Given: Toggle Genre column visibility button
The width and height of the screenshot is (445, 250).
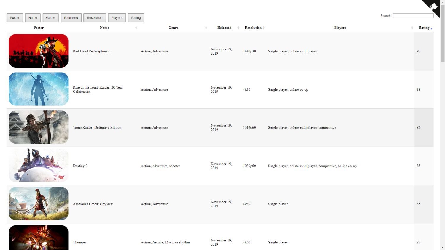Looking at the screenshot, I should (x=50, y=18).
